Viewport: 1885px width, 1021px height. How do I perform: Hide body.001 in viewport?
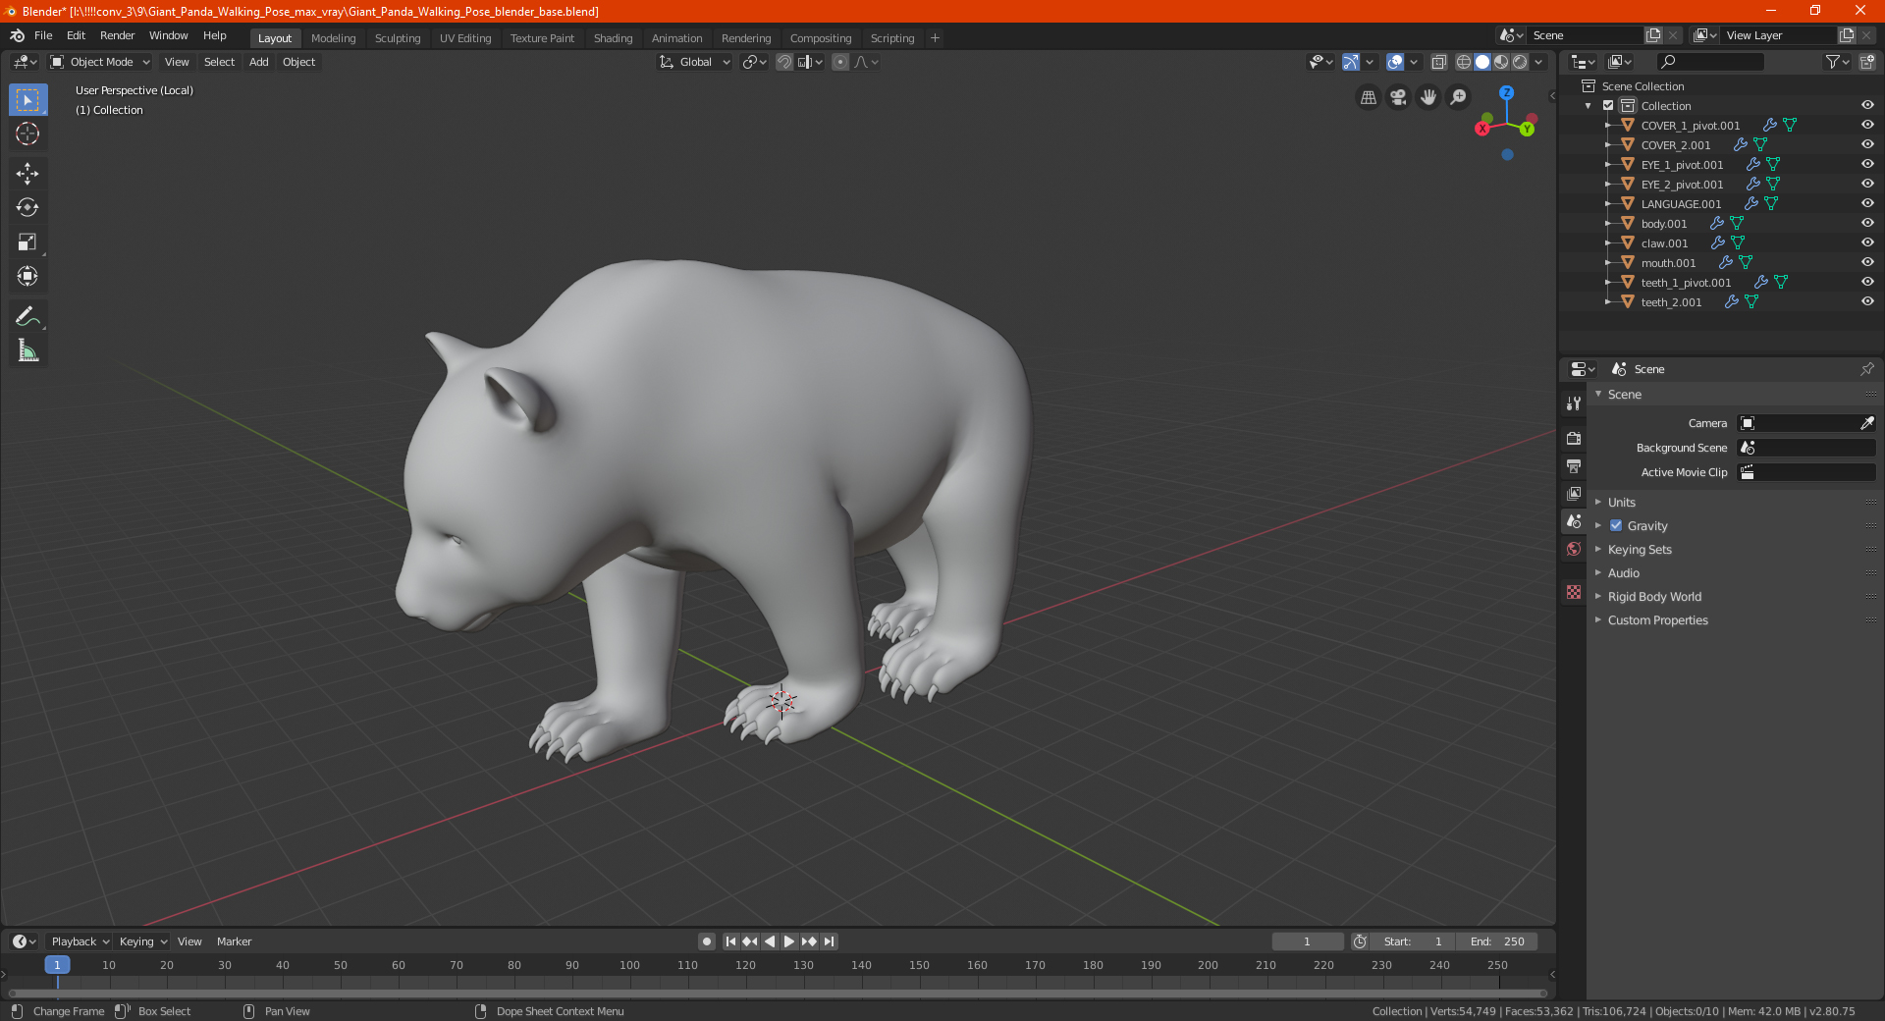pos(1867,224)
